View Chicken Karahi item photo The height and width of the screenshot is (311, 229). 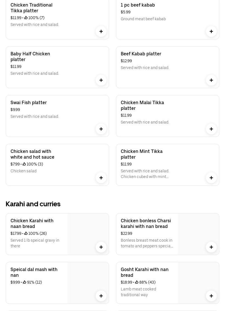click(85, 231)
